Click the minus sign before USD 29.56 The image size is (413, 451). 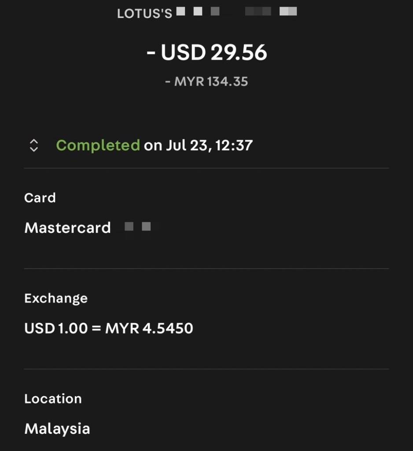(151, 53)
